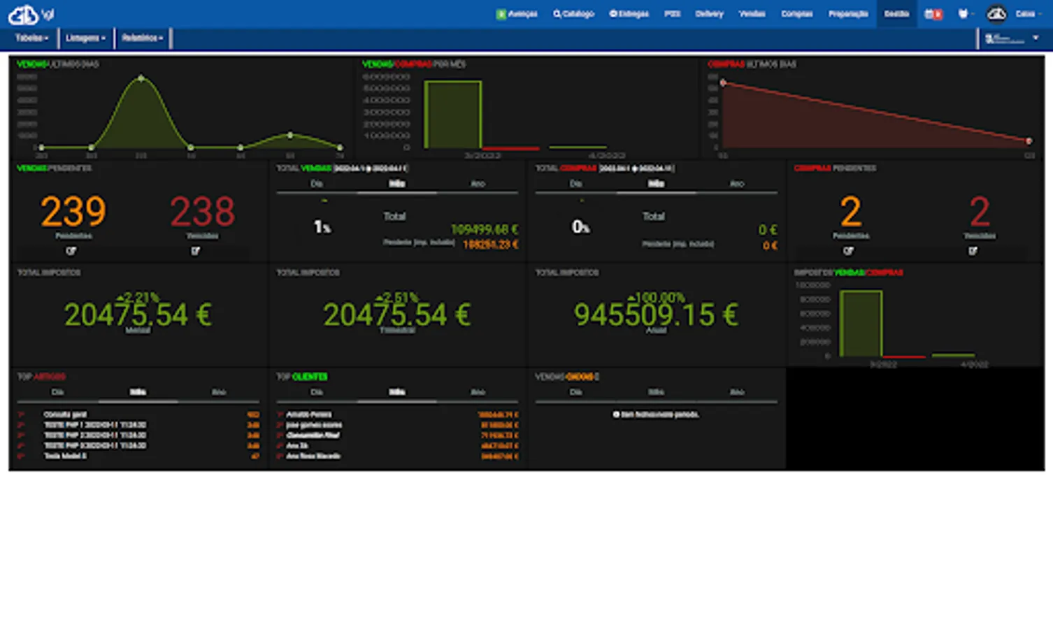1053x629 pixels.
Task: Open overdue sales list icon under 238
Action: pyautogui.click(x=196, y=251)
